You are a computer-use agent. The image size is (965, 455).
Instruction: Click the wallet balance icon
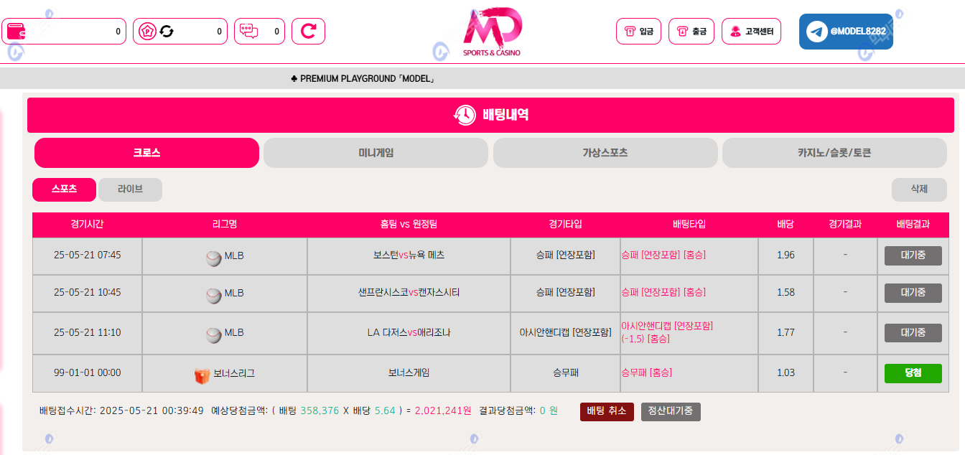[x=16, y=32]
